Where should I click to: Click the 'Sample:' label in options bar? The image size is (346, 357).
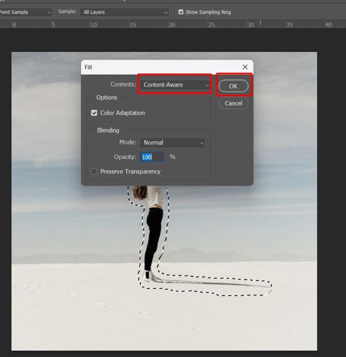tap(68, 11)
